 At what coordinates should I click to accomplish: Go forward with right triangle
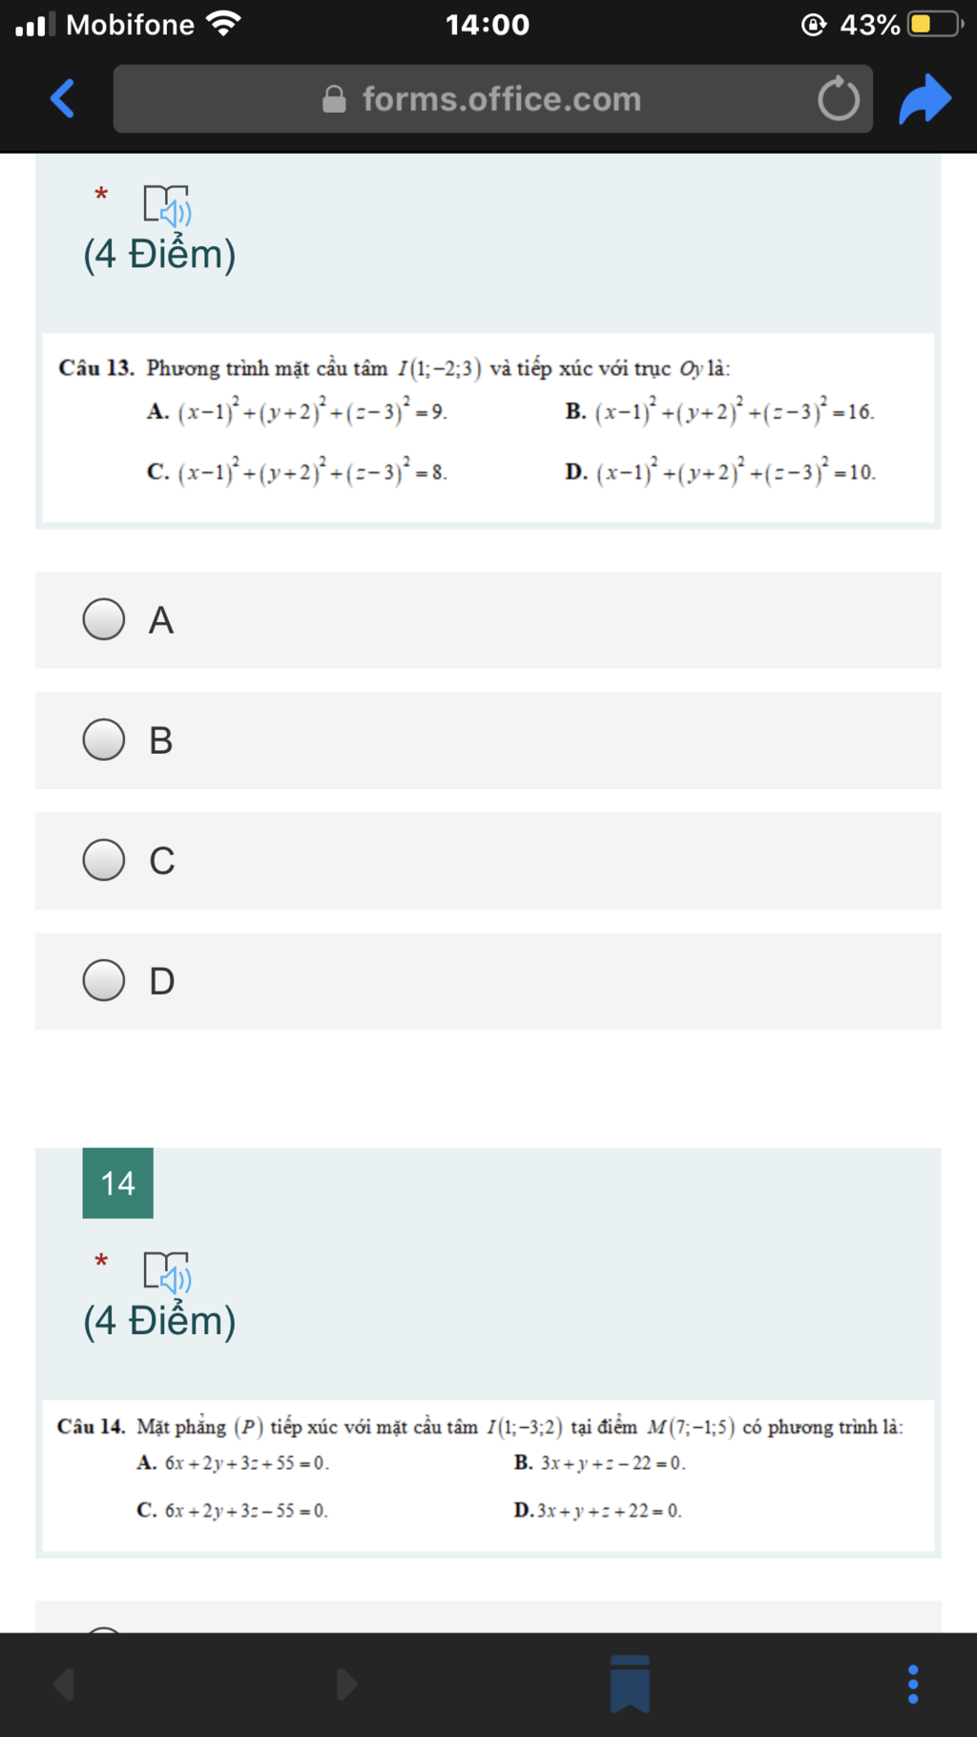(347, 1685)
